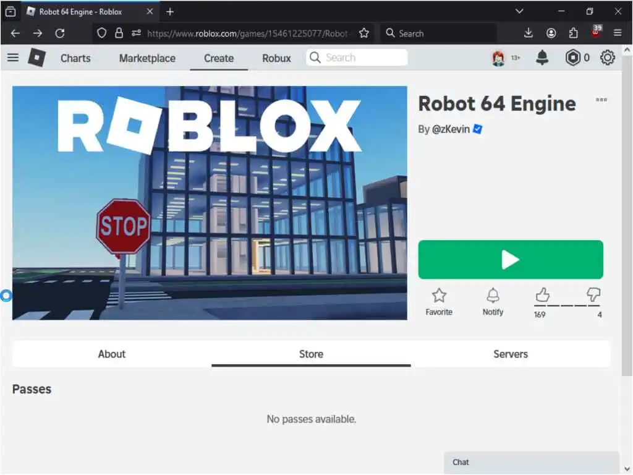Open creator @zKevin profile link
Image resolution: width=633 pixels, height=475 pixels.
(x=451, y=129)
